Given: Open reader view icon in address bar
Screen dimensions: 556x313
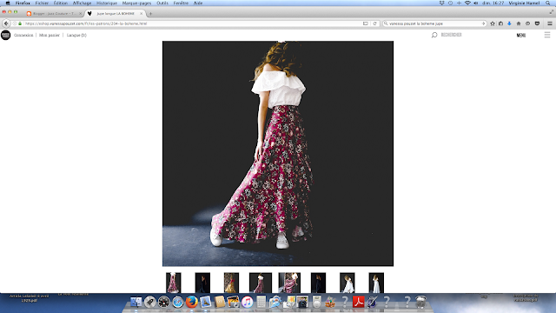Looking at the screenshot, I should [x=365, y=23].
